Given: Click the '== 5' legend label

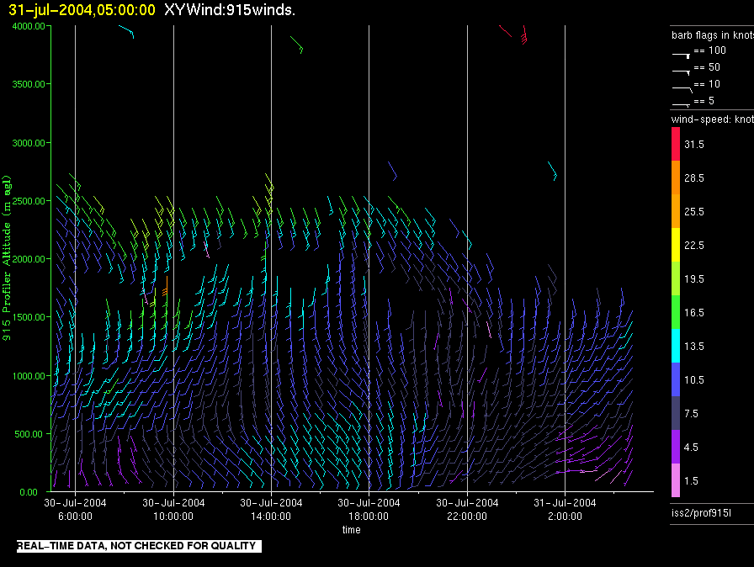Looking at the screenshot, I should pos(704,101).
